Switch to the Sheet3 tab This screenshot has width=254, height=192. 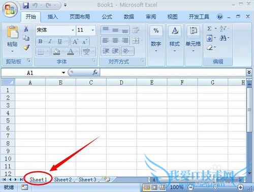coord(87,179)
